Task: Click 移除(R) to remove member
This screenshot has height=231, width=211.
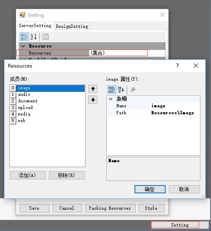Action: pos(67,175)
